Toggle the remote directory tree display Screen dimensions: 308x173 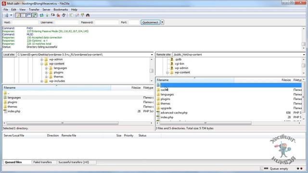pos(29,15)
